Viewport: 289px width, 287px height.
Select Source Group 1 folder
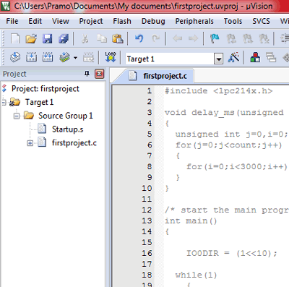pos(66,116)
